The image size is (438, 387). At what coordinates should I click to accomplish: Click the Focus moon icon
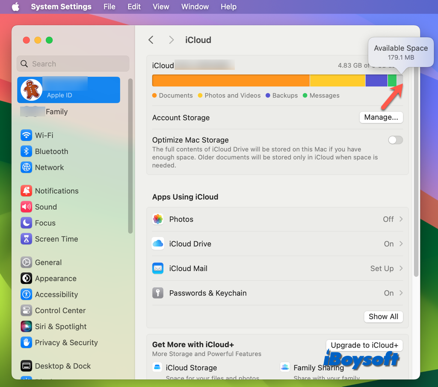[26, 223]
